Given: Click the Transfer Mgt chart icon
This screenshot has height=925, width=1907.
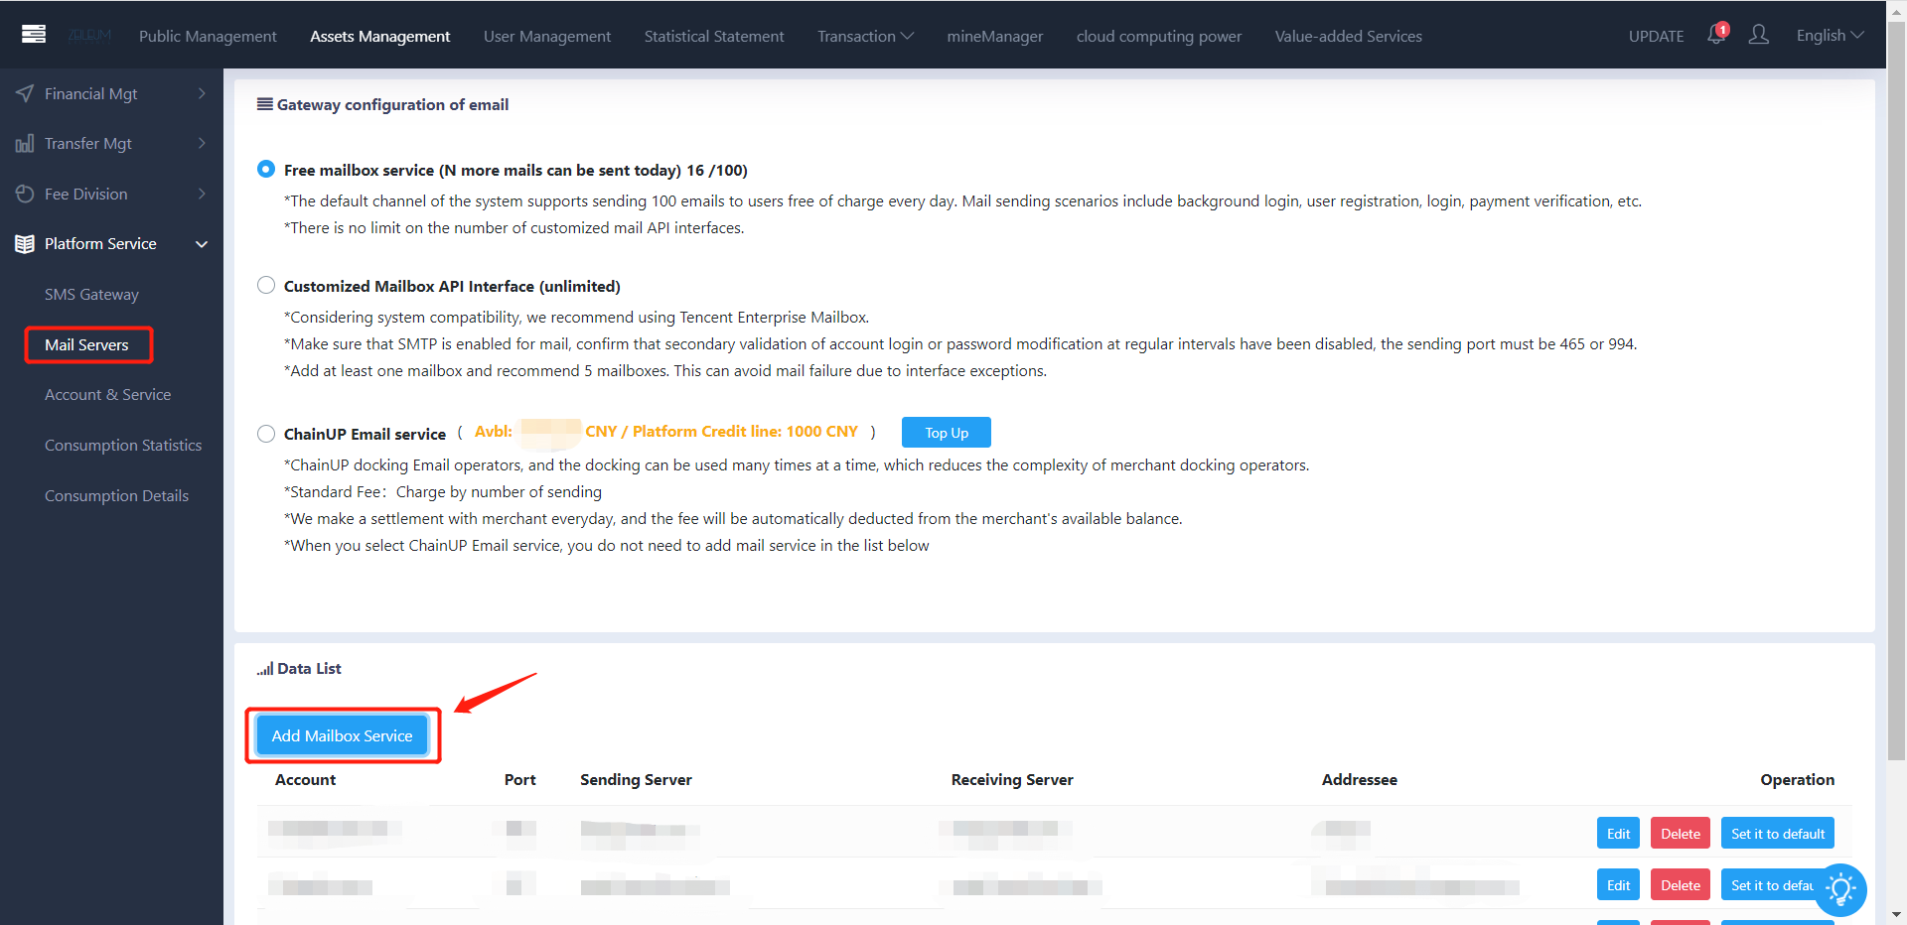Looking at the screenshot, I should click(x=25, y=144).
